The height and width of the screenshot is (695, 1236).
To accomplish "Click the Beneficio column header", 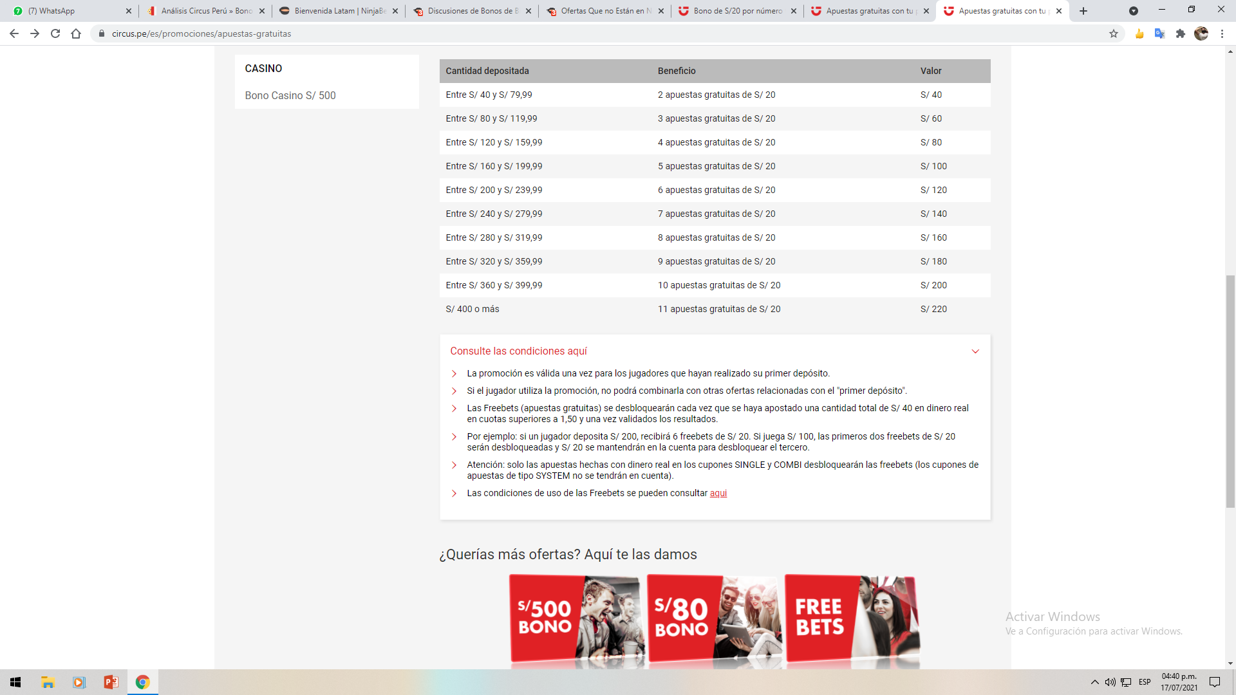I will (677, 71).
